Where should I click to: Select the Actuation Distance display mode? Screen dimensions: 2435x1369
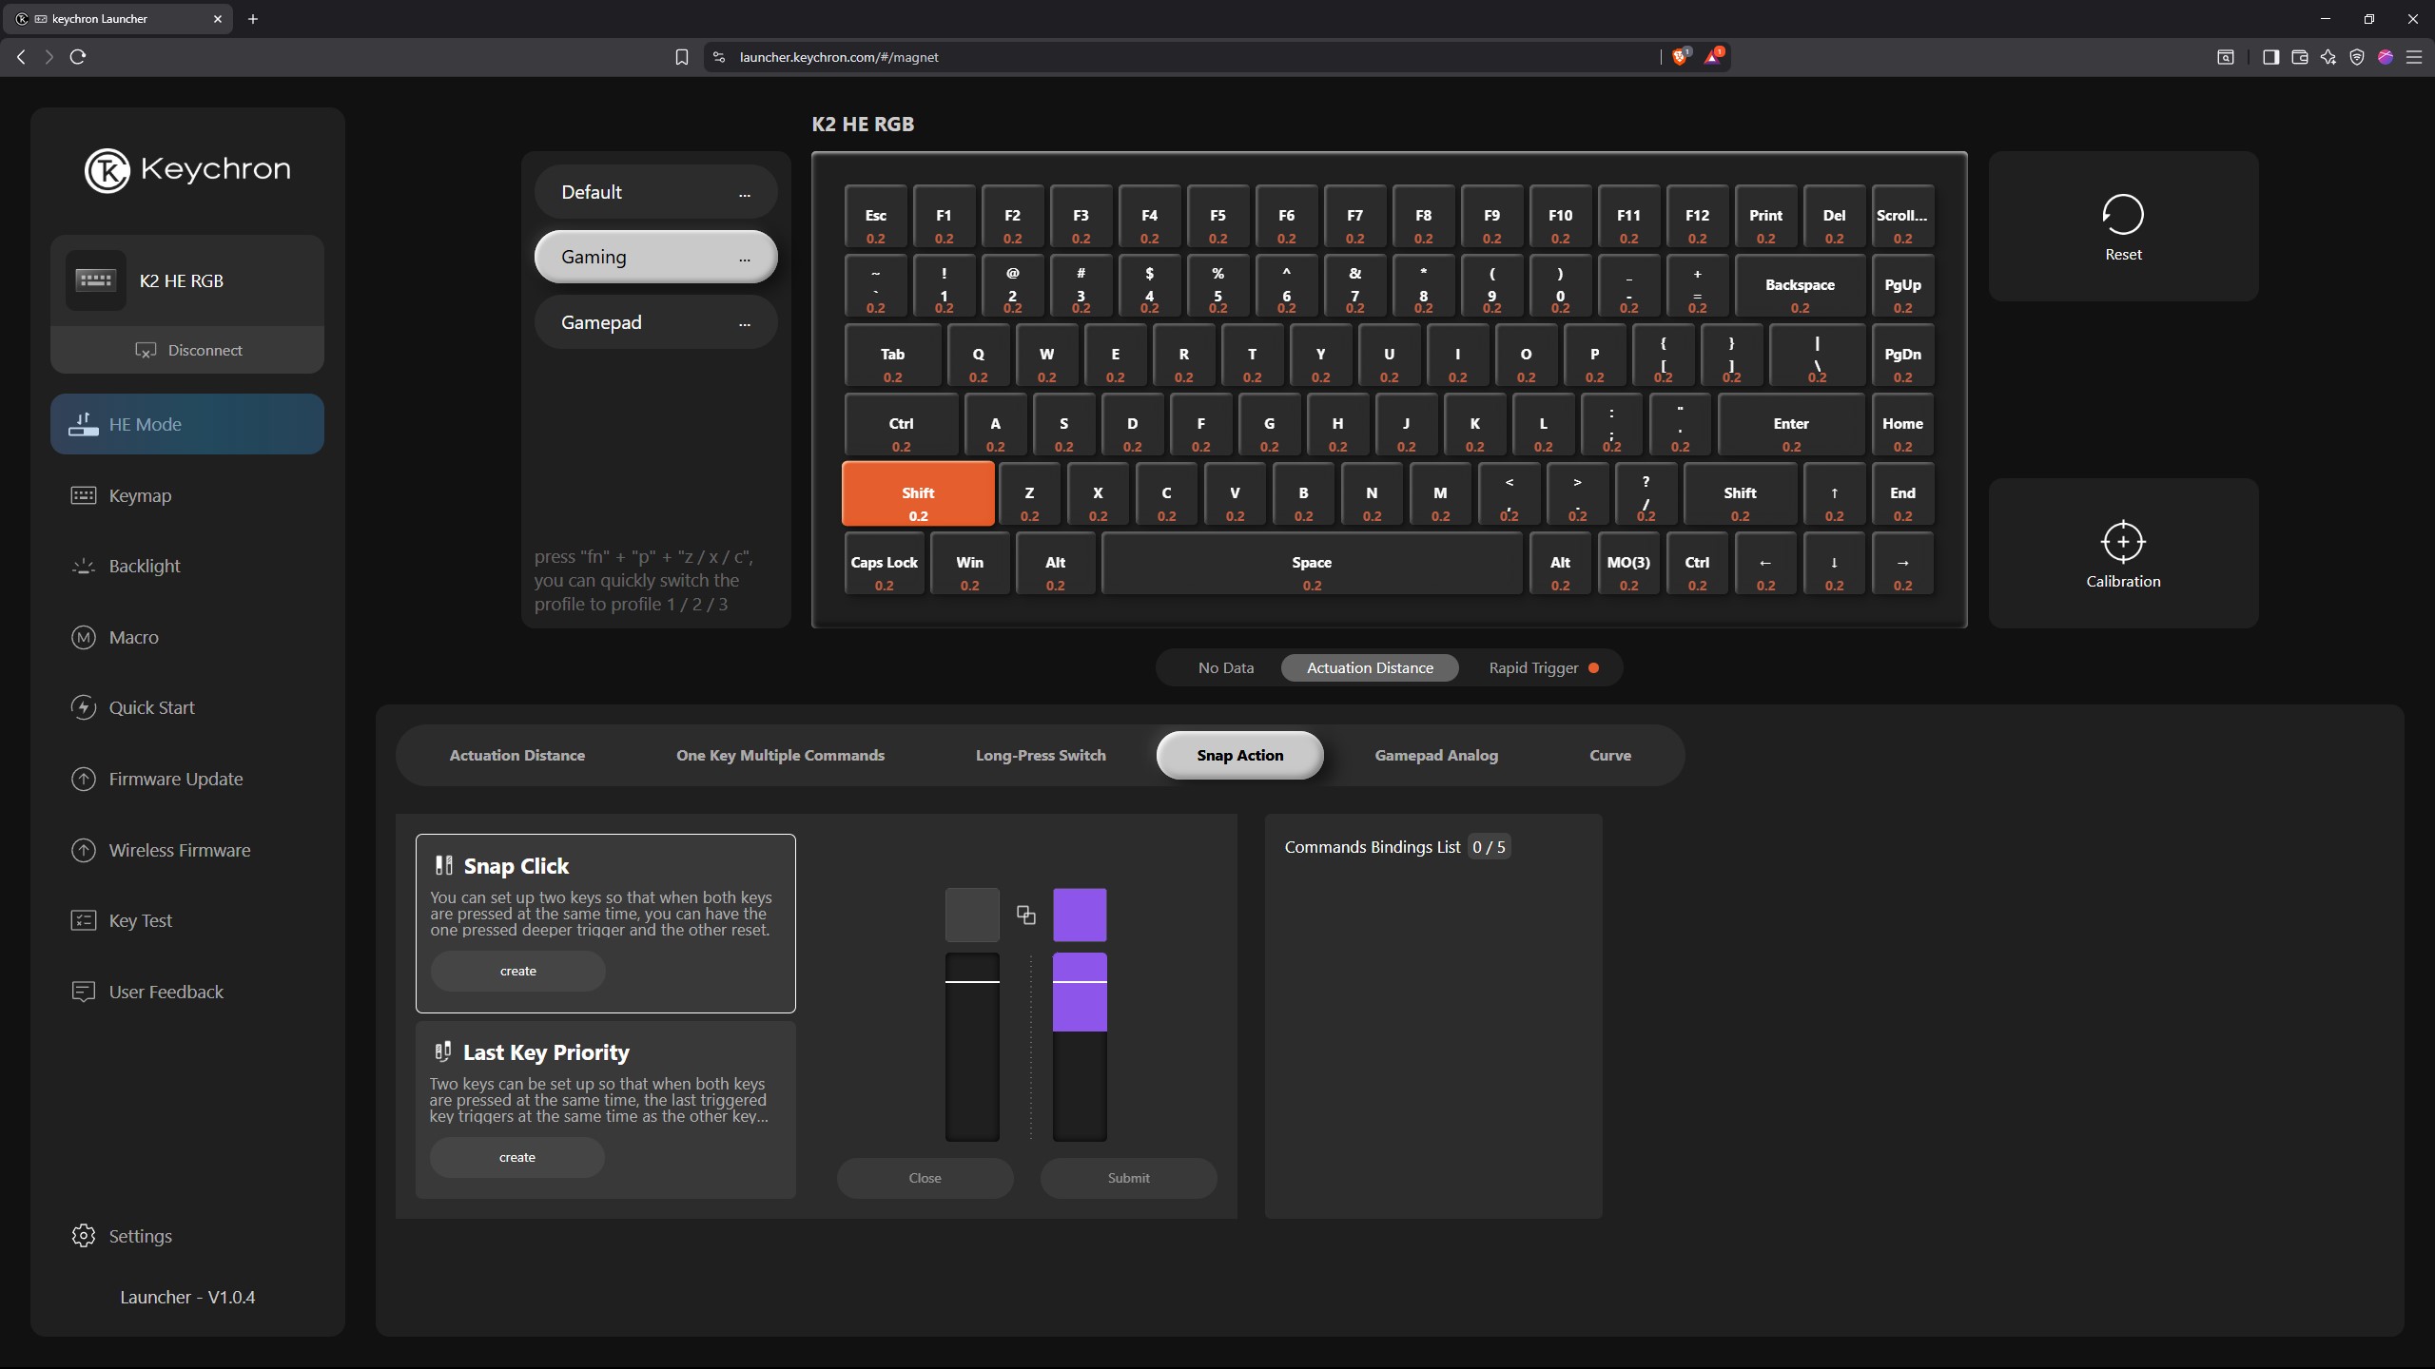(1369, 667)
